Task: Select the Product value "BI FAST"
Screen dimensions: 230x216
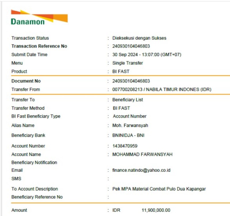Action: pos(121,71)
